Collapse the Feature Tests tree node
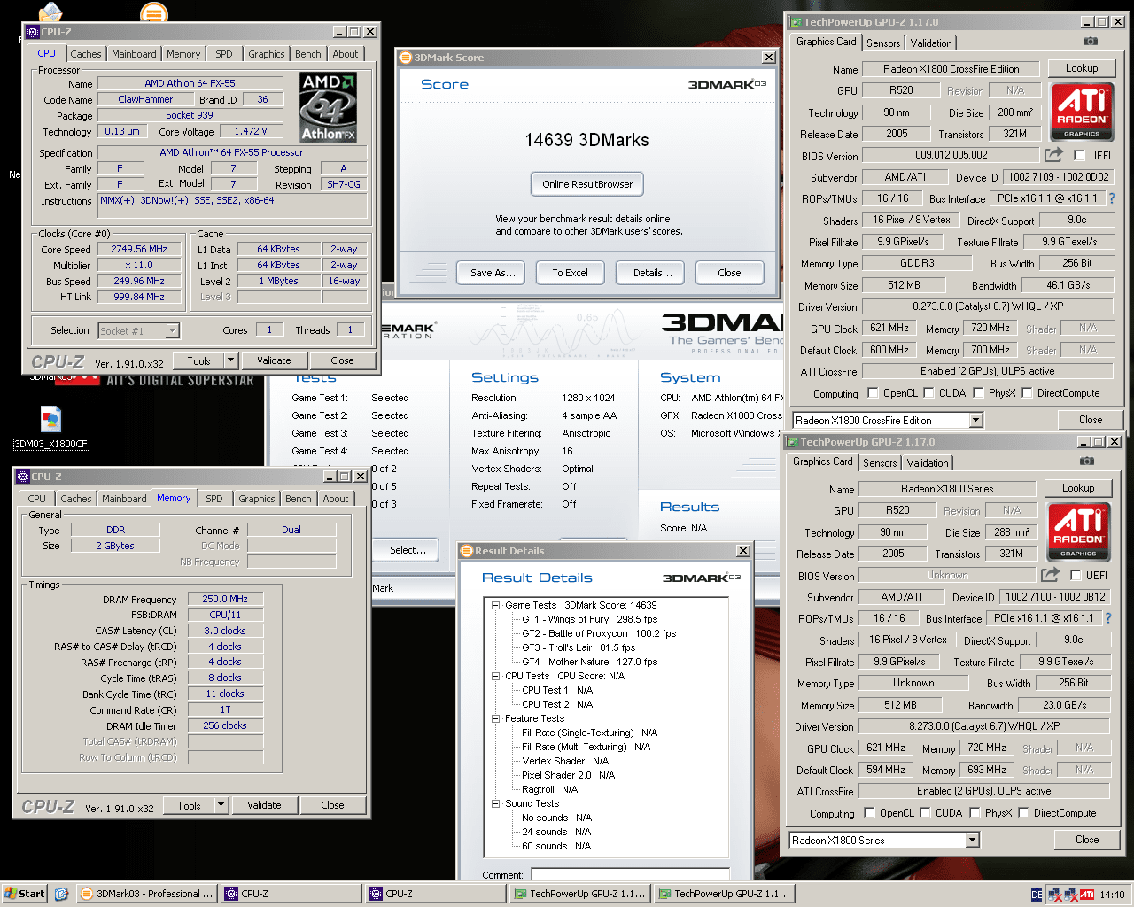Image resolution: width=1134 pixels, height=907 pixels. pyautogui.click(x=496, y=718)
